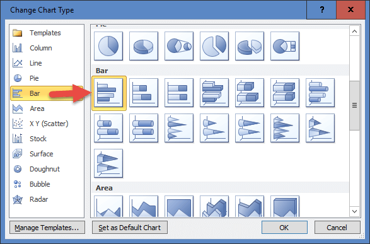Click the scrollbar down arrow
The width and height of the screenshot is (370, 244).
[x=354, y=211]
